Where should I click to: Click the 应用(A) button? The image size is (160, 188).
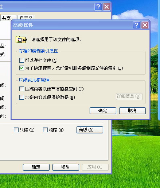[x=95, y=167]
